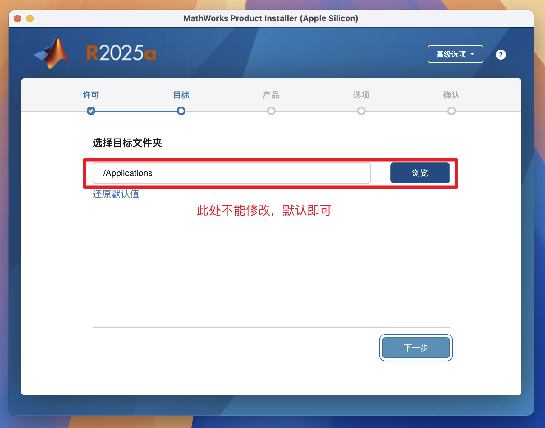Screen dimensions: 545x428
Task: Expand the 高级选项 dropdown
Action: [455, 54]
